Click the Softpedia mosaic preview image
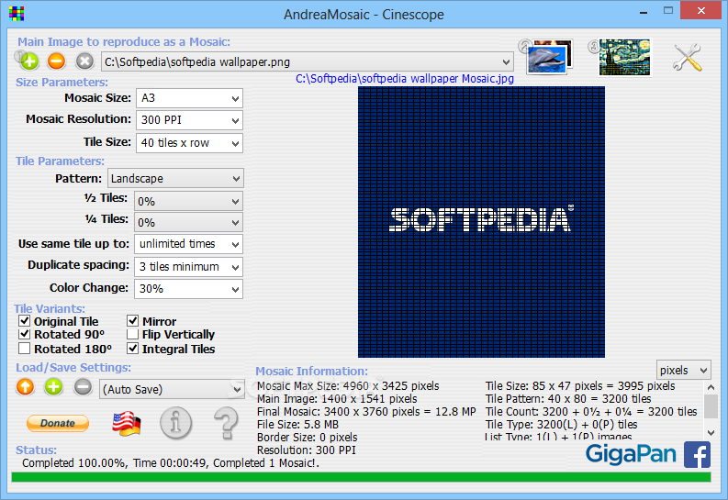This screenshot has height=500, width=728. point(481,222)
